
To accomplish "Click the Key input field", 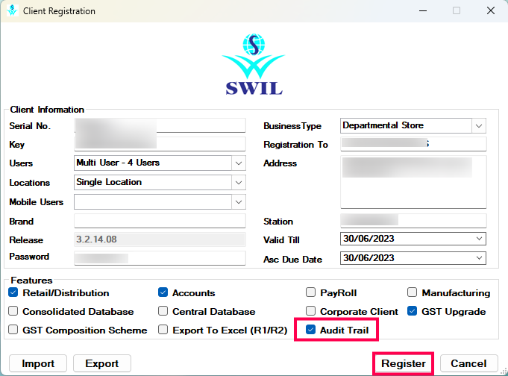I will pos(160,144).
